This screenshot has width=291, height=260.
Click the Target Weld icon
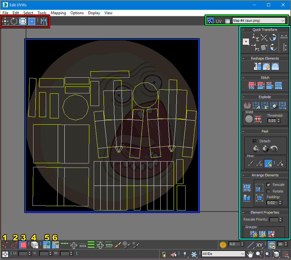[249, 119]
